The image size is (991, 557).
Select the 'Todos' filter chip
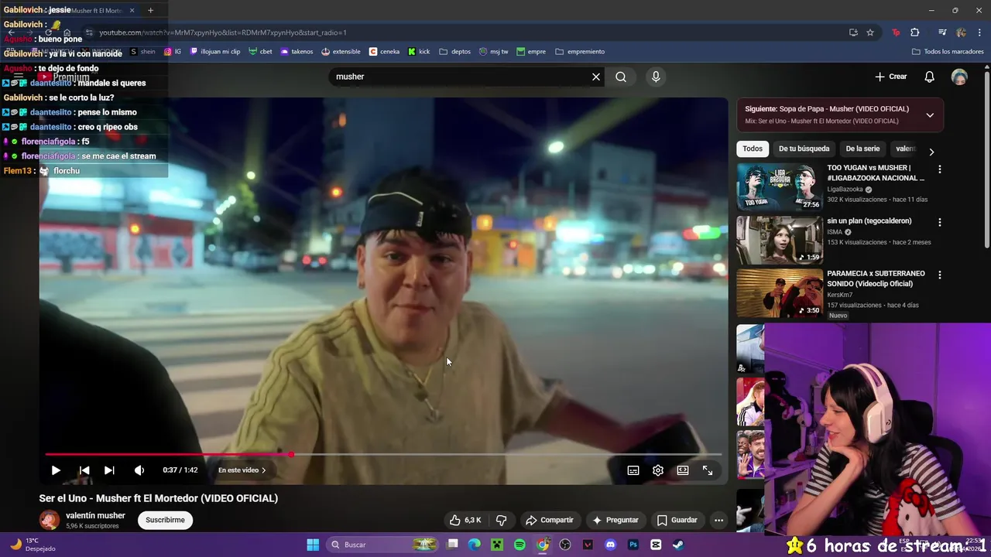coord(753,149)
